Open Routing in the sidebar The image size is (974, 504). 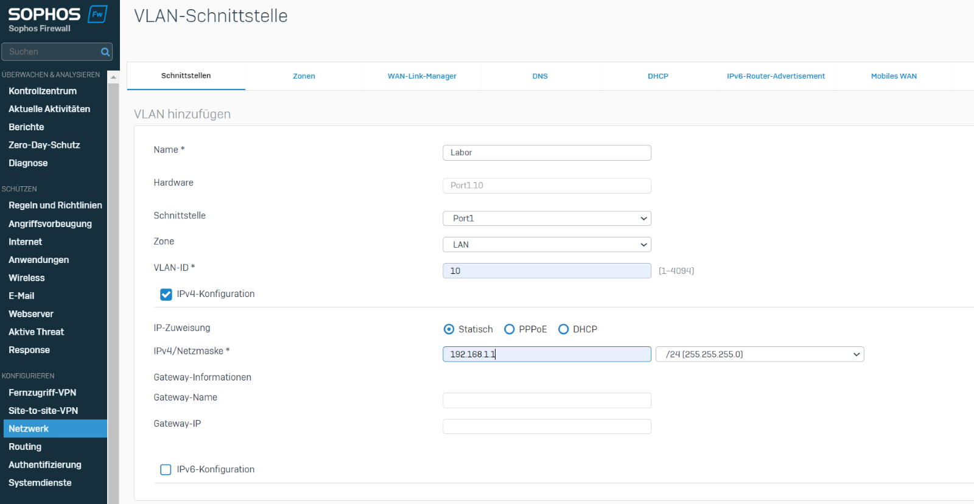[25, 447]
